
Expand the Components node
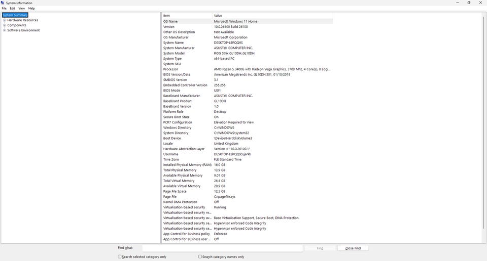[5, 25]
